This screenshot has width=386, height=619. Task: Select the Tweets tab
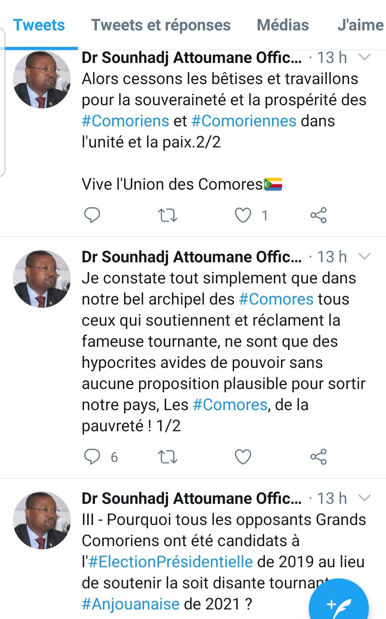point(39,25)
